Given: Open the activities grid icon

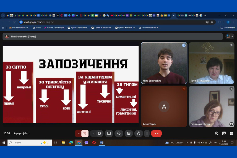Looking at the screenshot, I should [x=231, y=133].
